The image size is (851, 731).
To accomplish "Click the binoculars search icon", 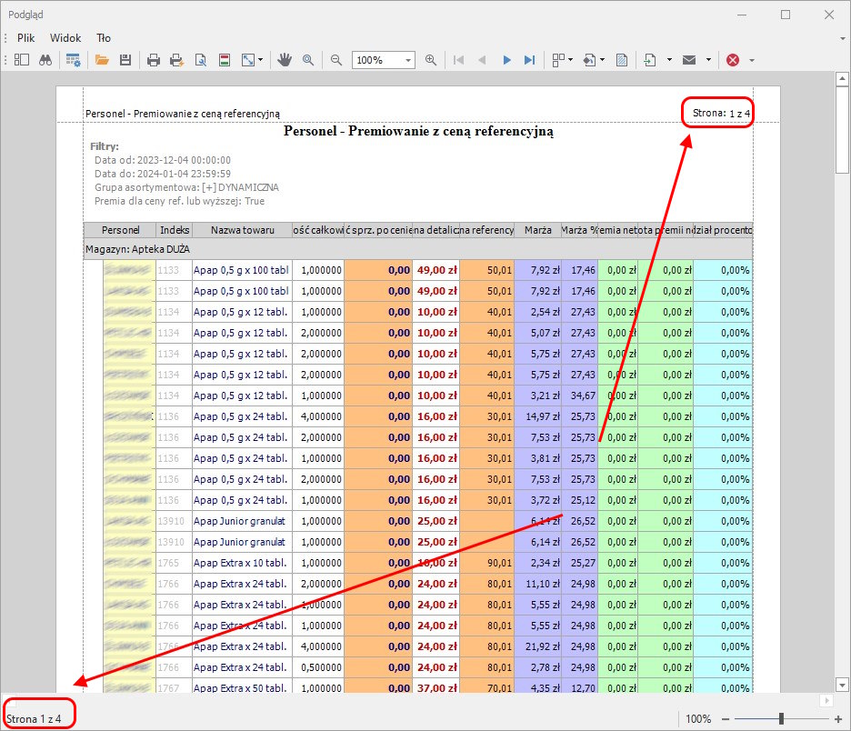I will (x=45, y=60).
